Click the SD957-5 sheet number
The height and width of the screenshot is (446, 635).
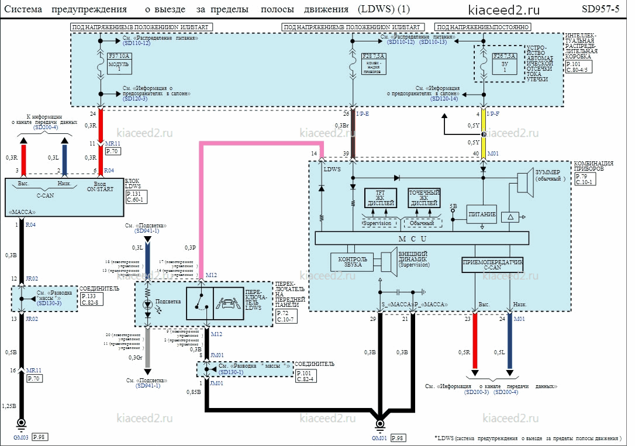(x=601, y=9)
